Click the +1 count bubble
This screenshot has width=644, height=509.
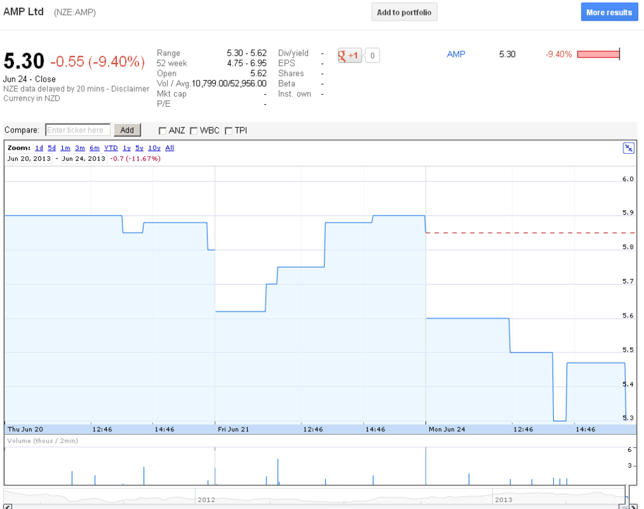[x=372, y=56]
